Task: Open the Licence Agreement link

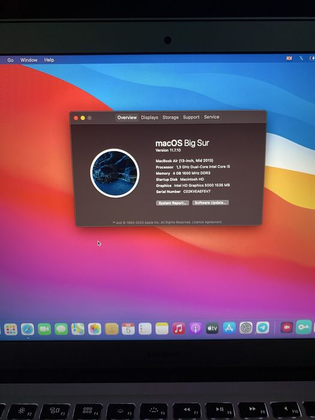Action: tap(207, 222)
